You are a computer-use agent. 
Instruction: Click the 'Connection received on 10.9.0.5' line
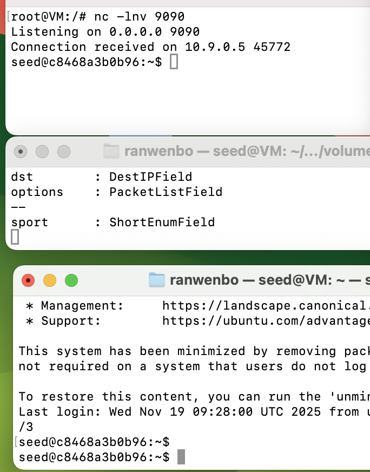pyautogui.click(x=150, y=47)
